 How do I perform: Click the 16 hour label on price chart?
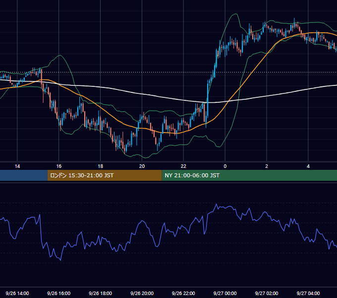58,166
